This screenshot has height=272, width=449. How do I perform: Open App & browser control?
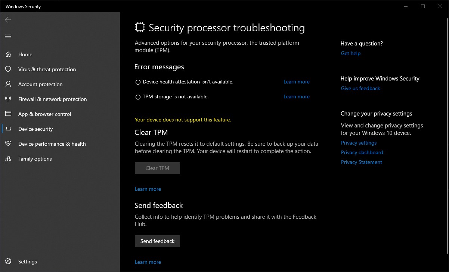[x=60, y=114]
